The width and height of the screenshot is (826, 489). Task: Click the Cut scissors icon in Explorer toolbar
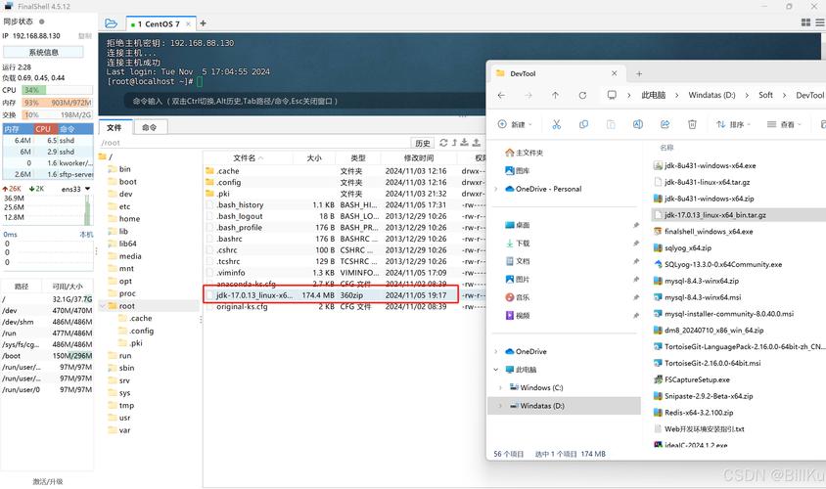tap(556, 124)
